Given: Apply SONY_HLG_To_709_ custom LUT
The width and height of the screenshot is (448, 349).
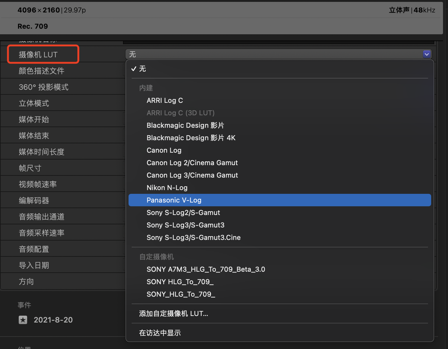Looking at the screenshot, I should click(x=280, y=294).
